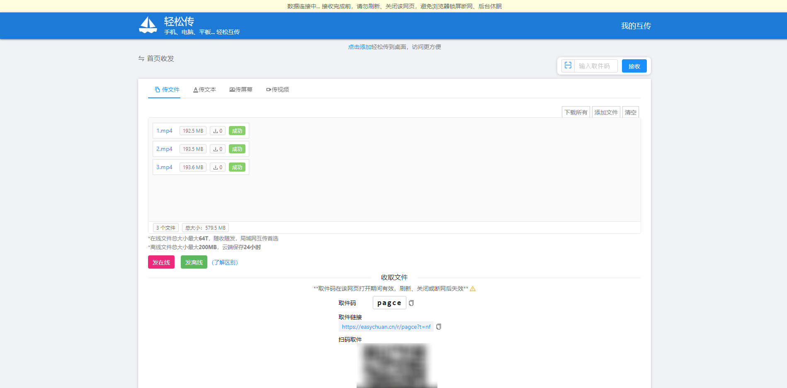The width and height of the screenshot is (787, 388).
Task: Click the 总大小: 579.5 MB label
Action: click(x=205, y=228)
